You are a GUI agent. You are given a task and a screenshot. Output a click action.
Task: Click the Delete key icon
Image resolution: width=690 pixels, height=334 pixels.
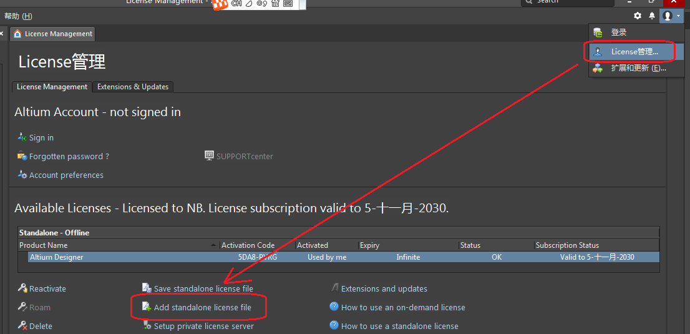click(x=22, y=326)
